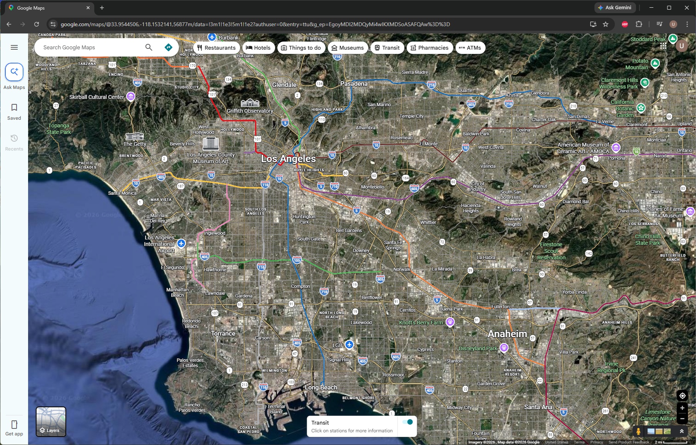Zoom in with the plus button
The height and width of the screenshot is (445, 696).
(682, 408)
